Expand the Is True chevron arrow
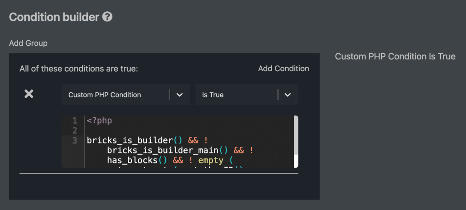The image size is (466, 210). [288, 95]
